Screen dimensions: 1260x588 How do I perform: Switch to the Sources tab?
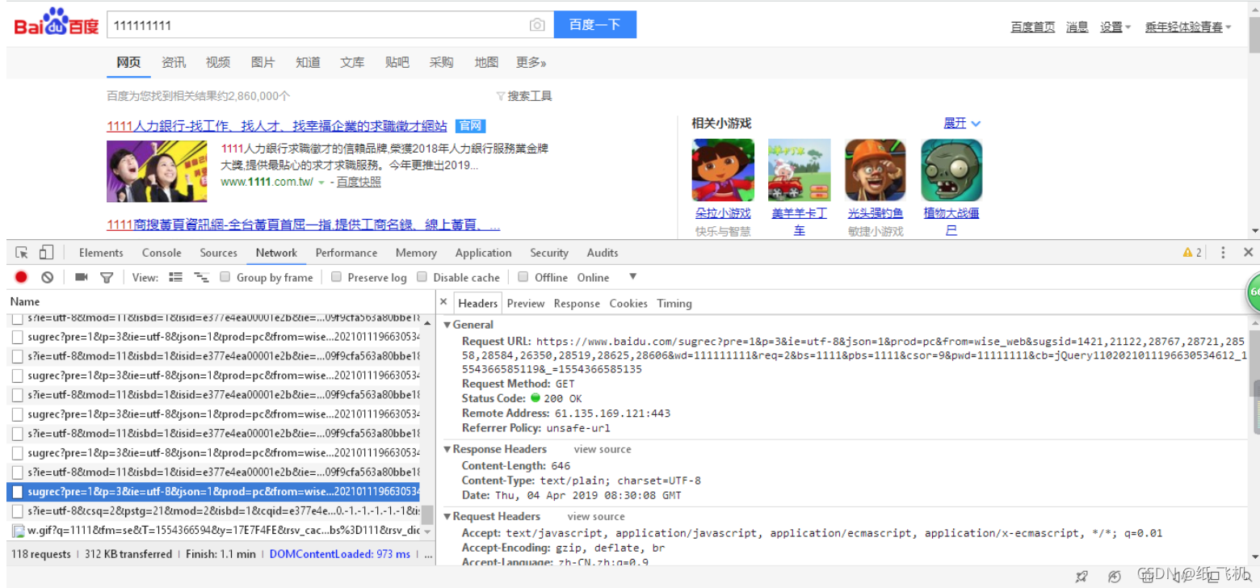[x=218, y=253]
